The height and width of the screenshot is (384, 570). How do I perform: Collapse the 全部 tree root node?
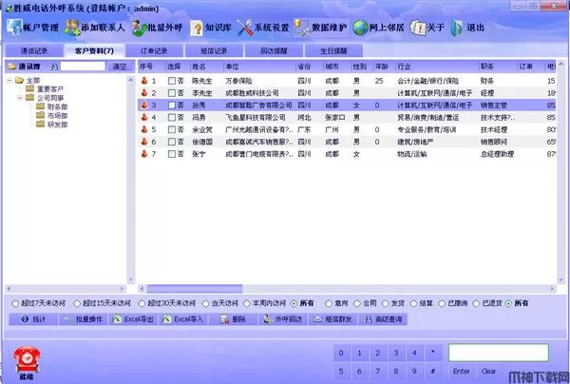(9, 80)
